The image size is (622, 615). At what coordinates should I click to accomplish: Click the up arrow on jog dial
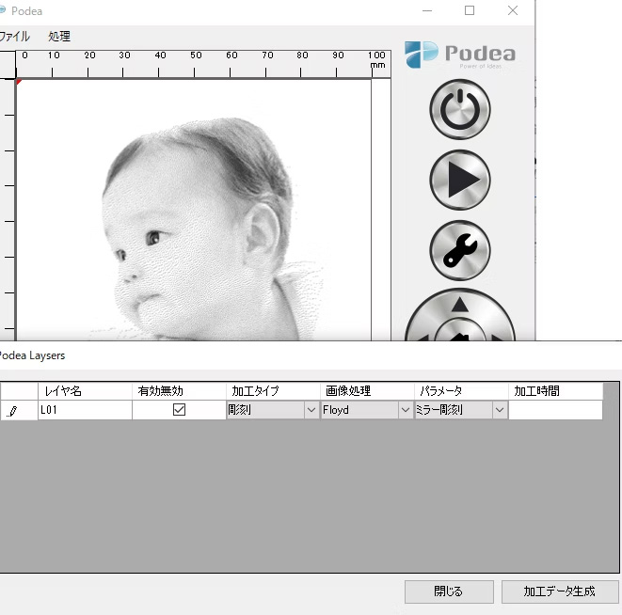[460, 305]
